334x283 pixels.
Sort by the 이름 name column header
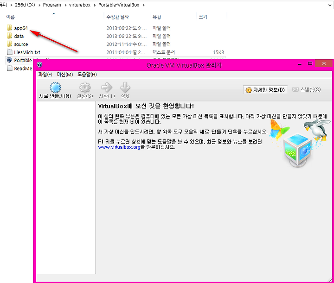click(x=10, y=17)
